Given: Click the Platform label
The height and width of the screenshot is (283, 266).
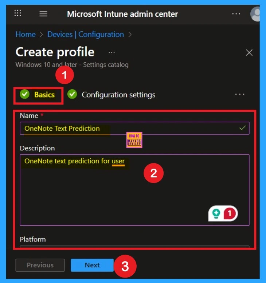Looking at the screenshot, I should [33, 239].
